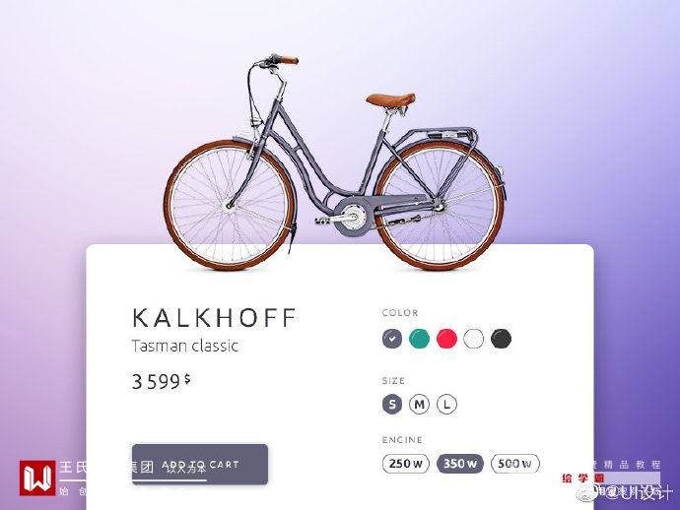
Task: Select the white color swatch
Action: click(474, 339)
